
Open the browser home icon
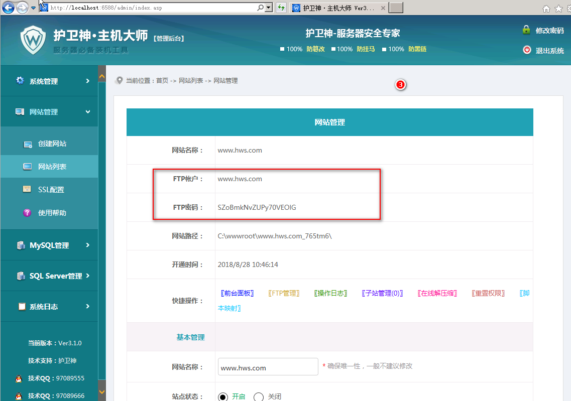[546, 9]
